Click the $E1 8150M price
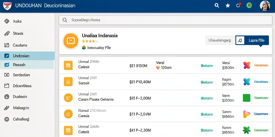Image resolution: width=275 pixels, height=137 pixels. pyautogui.click(x=138, y=66)
